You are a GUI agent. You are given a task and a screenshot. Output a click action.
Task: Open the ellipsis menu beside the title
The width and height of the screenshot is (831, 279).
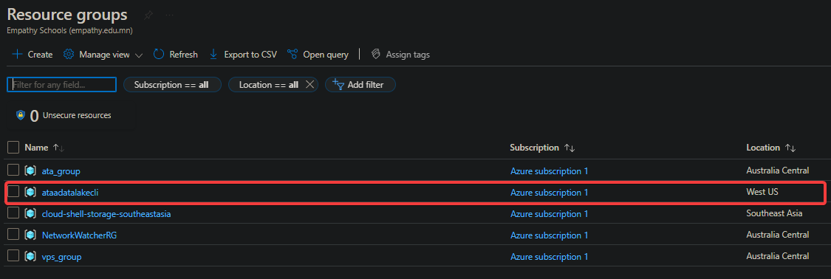pos(170,15)
